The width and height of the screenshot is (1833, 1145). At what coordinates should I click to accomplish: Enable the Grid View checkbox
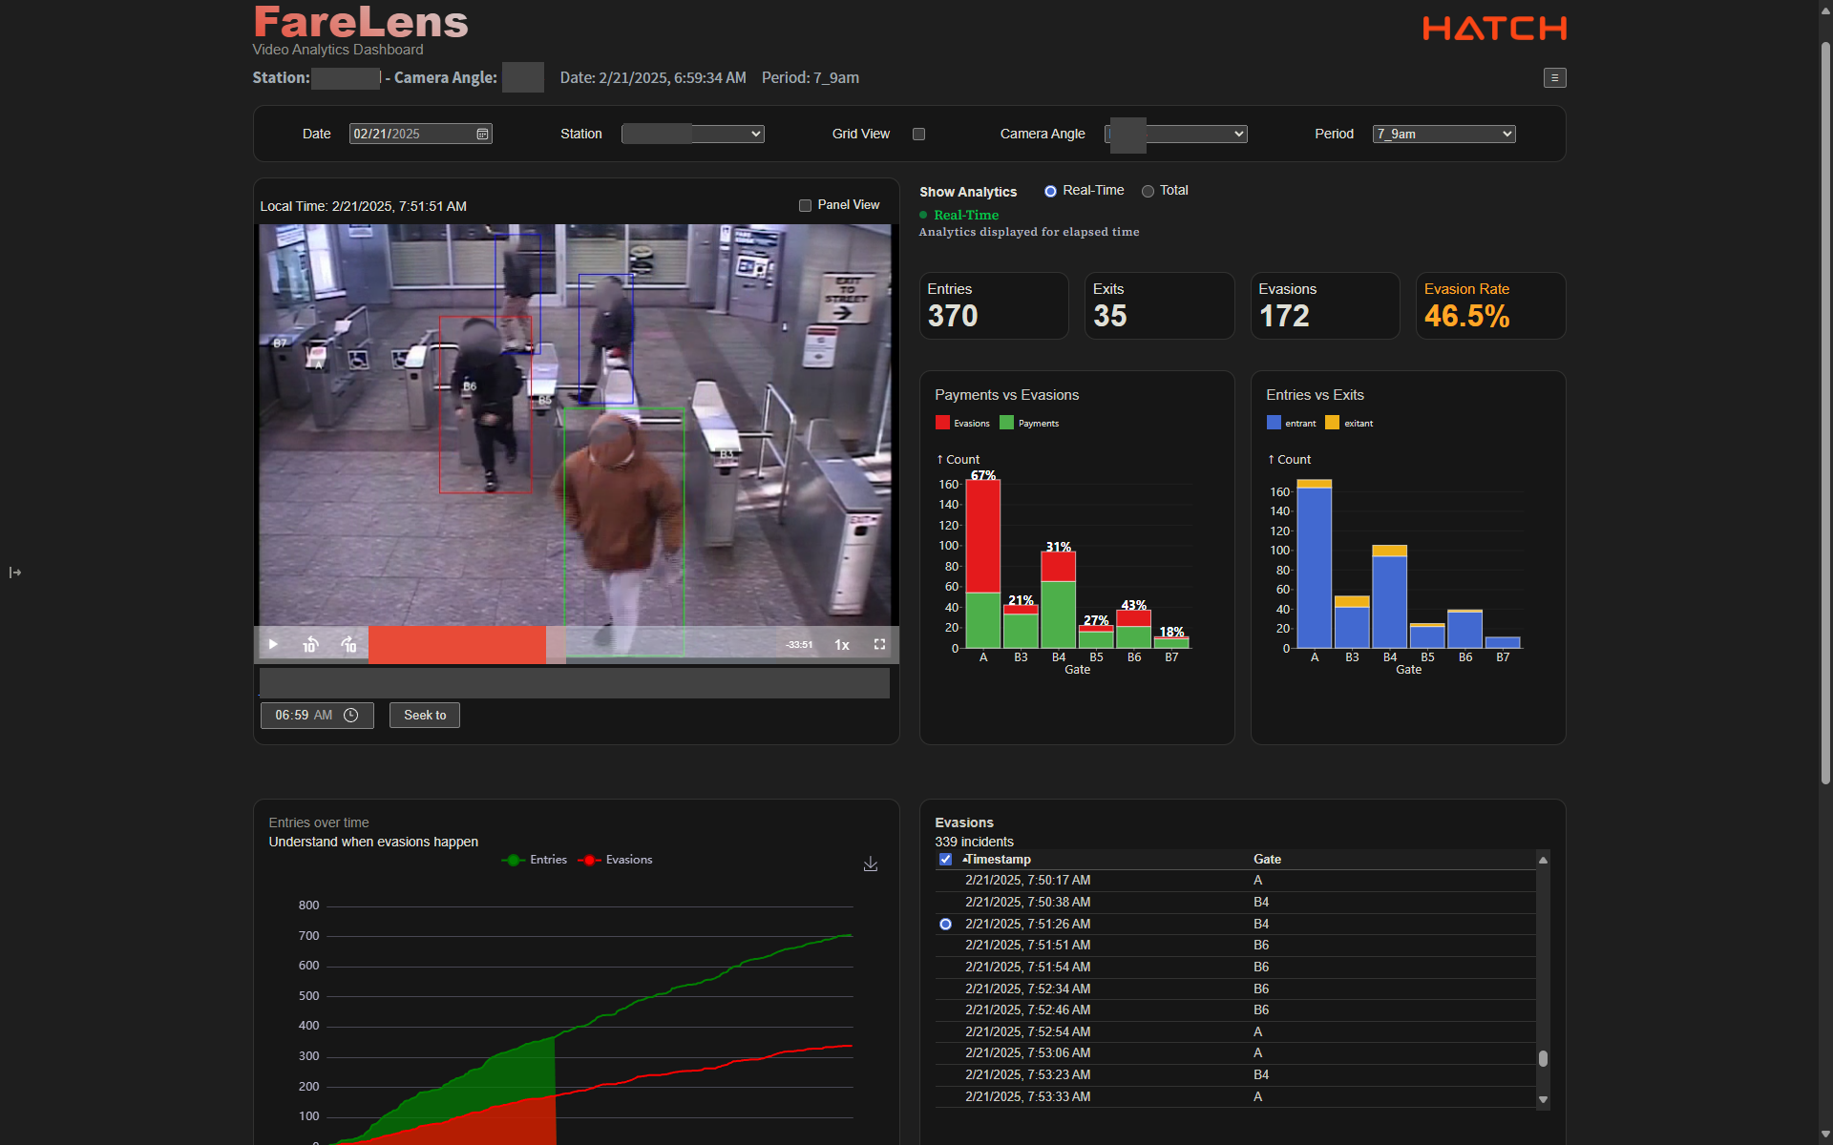tap(918, 134)
